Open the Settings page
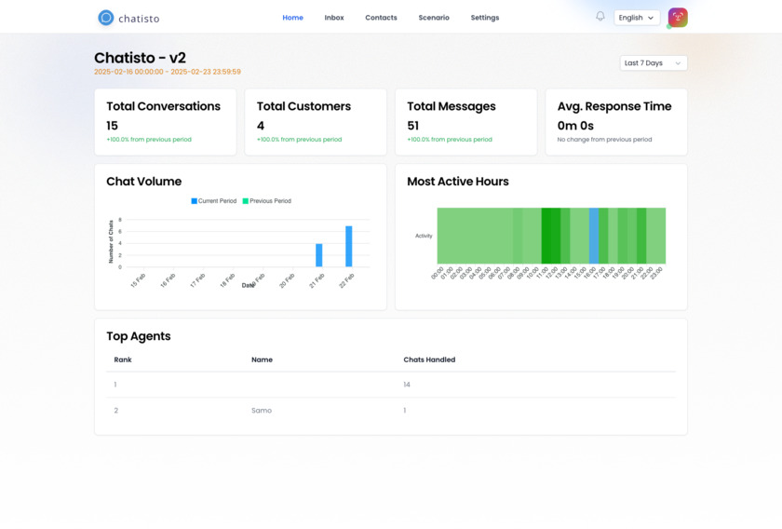Screen dimensions: 782x529 point(484,18)
